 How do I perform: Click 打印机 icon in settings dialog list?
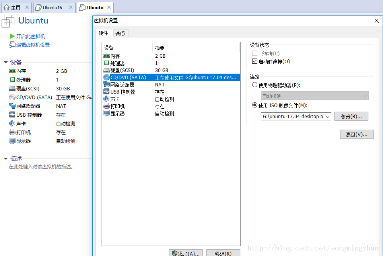pos(107,106)
